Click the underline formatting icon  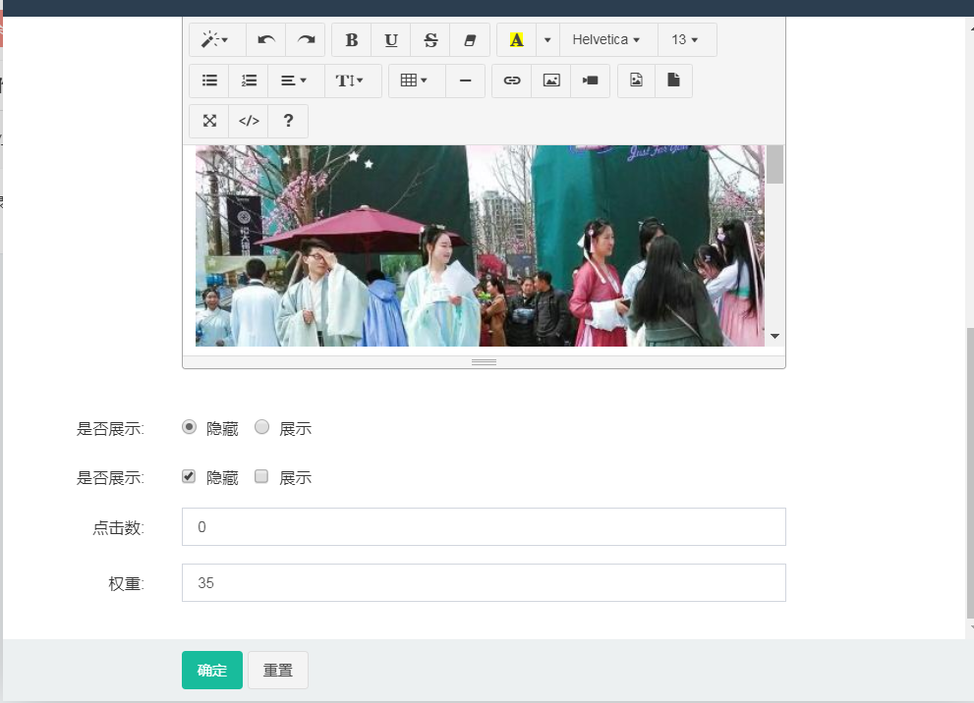(x=390, y=39)
